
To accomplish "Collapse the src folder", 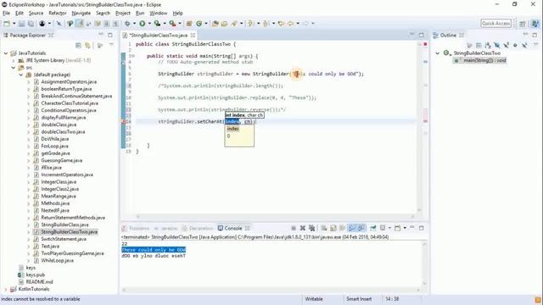I will 14,68.
